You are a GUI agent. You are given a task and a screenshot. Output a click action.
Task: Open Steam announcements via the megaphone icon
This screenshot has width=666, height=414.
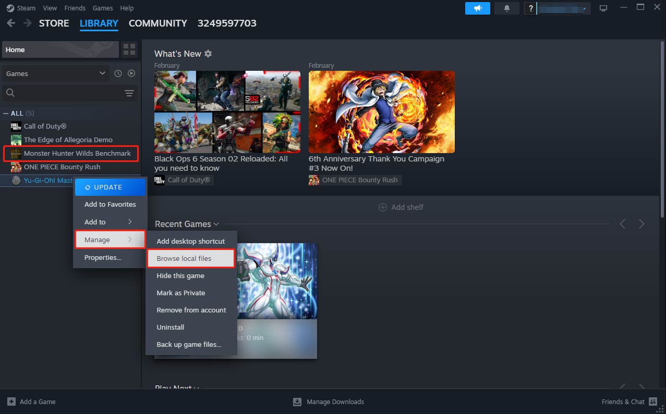[477, 8]
